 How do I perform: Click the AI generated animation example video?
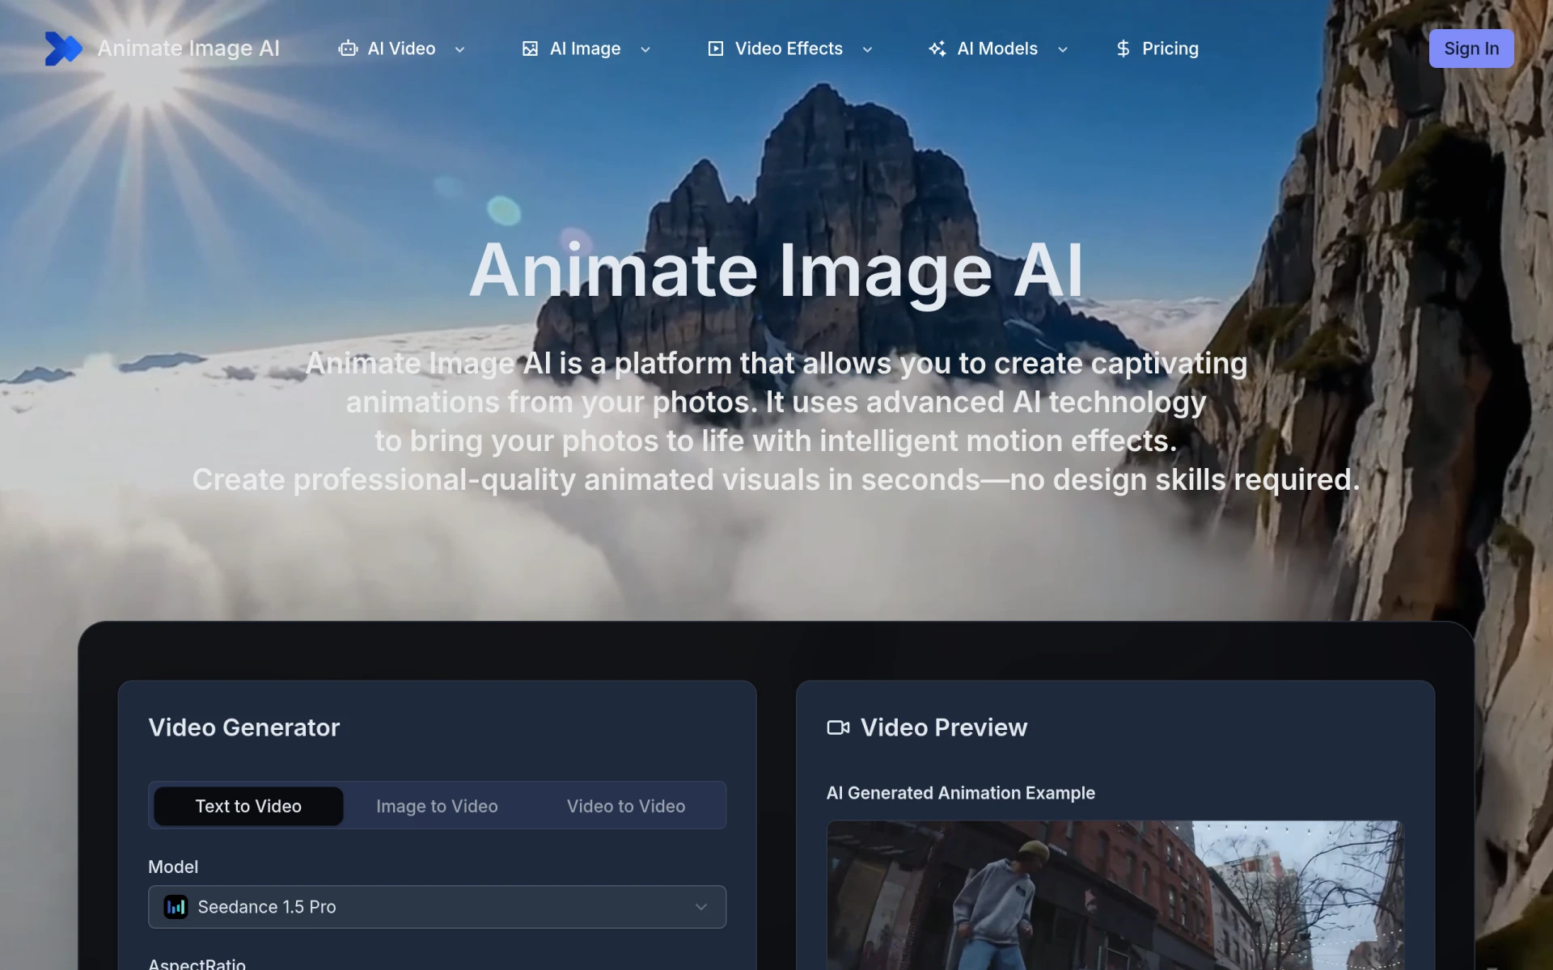click(x=1115, y=896)
